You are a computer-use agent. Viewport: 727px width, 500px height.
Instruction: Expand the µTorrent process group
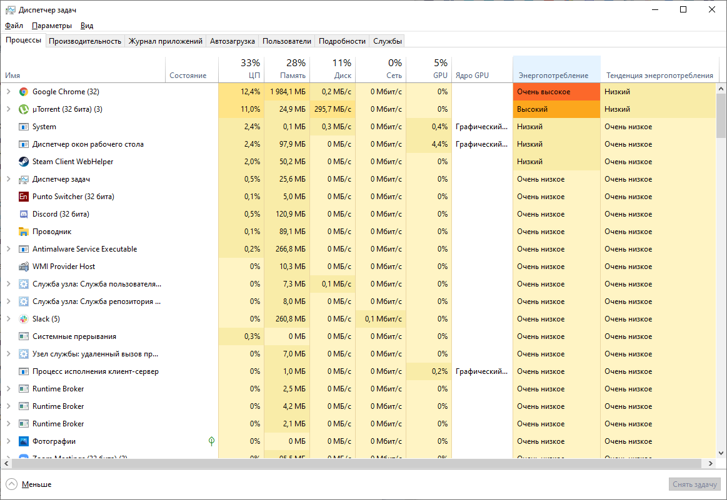pyautogui.click(x=8, y=109)
